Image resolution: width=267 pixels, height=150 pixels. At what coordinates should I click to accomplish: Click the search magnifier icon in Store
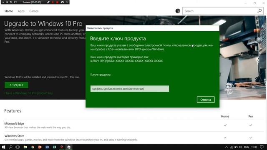pyautogui.click(x=259, y=11)
